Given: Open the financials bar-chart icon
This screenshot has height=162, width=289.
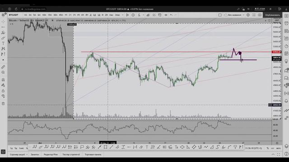Looking at the screenshot, I should [x=148, y=15].
